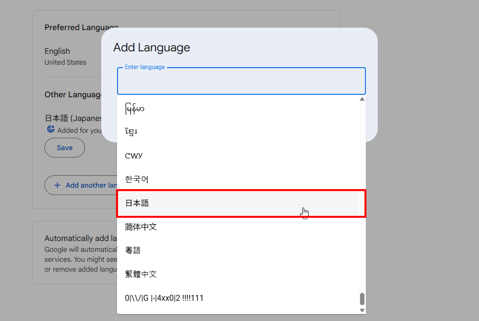This screenshot has width=479, height=321.
Task: Choose Traditional Chinese 繁體中文
Action: [238, 274]
